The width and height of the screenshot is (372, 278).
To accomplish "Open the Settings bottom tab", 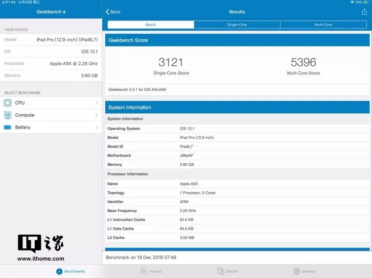I will click(x=305, y=271).
